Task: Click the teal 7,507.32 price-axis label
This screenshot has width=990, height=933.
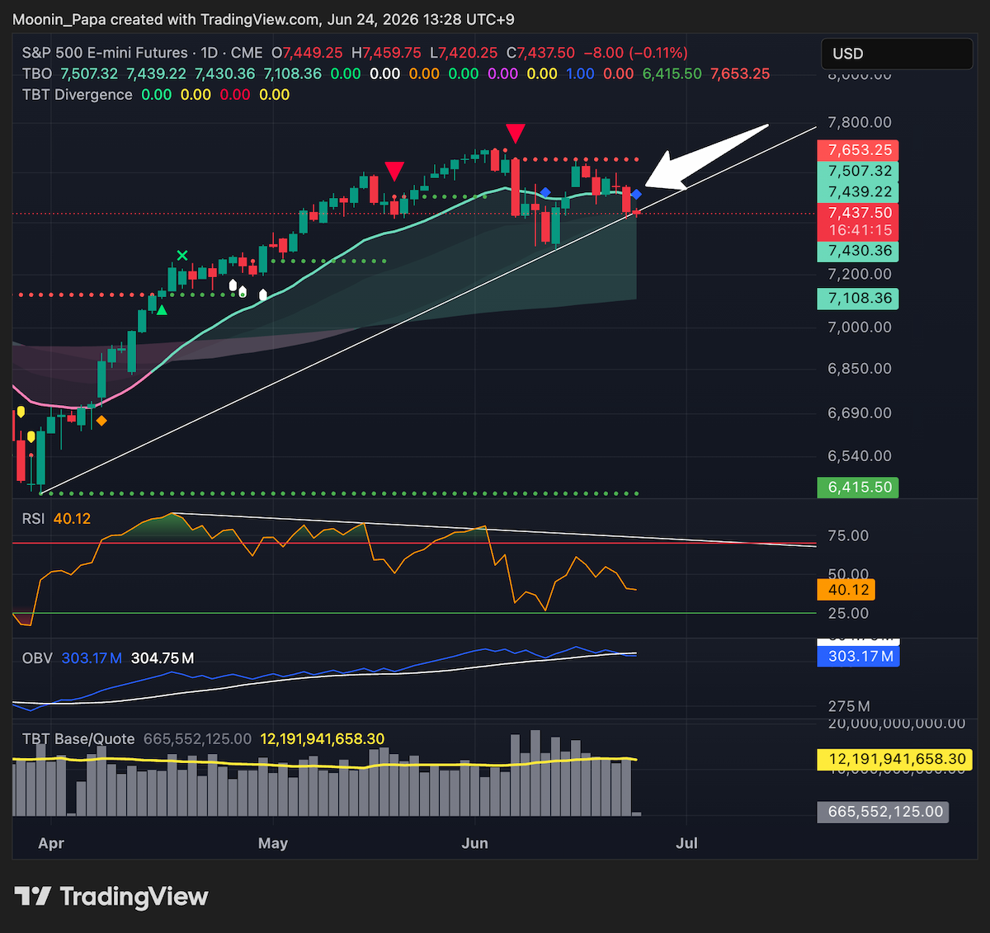Action: [858, 171]
